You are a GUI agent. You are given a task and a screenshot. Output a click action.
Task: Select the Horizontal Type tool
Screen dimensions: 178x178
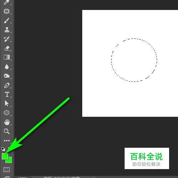click(x=7, y=94)
